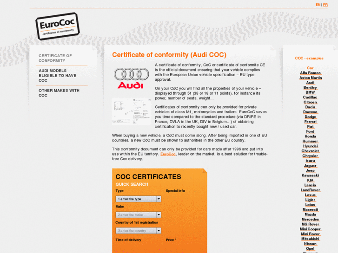
Task: Follow the EuroCoc link in the paragraph
Action: click(x=168, y=154)
